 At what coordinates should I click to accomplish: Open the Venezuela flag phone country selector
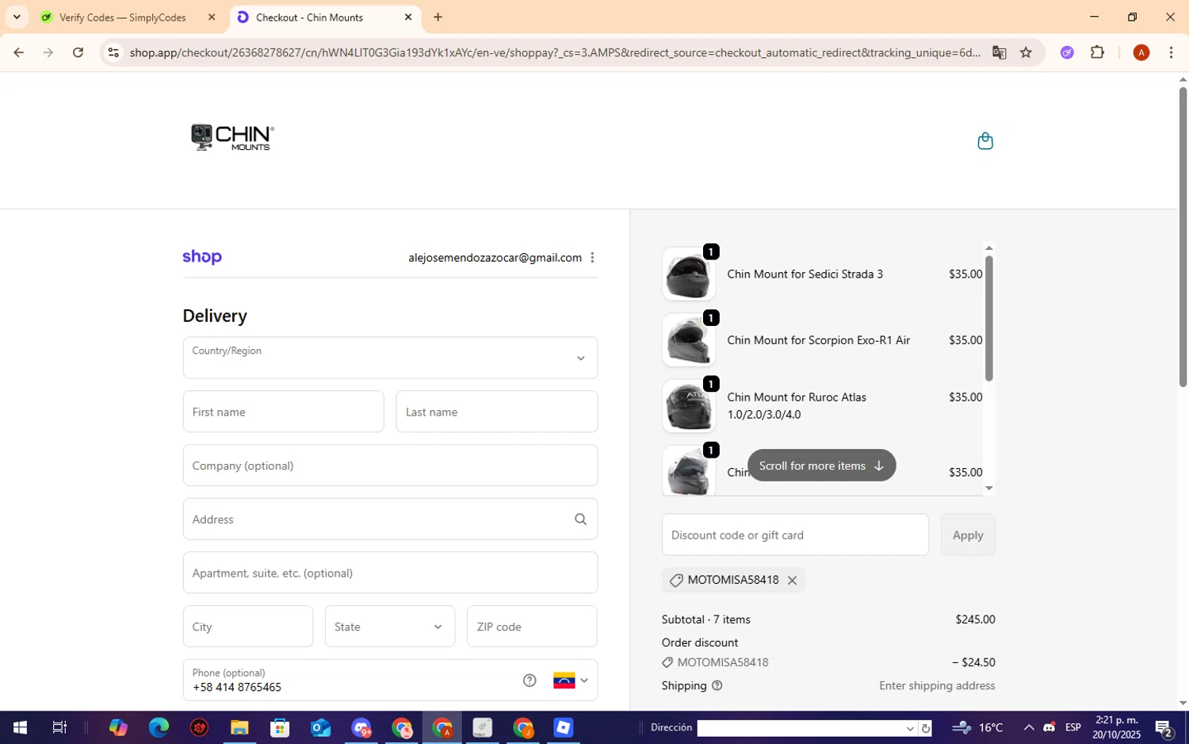coord(571,680)
